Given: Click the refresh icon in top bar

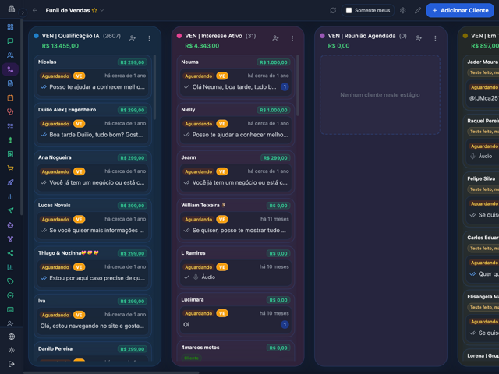Looking at the screenshot, I should point(333,10).
